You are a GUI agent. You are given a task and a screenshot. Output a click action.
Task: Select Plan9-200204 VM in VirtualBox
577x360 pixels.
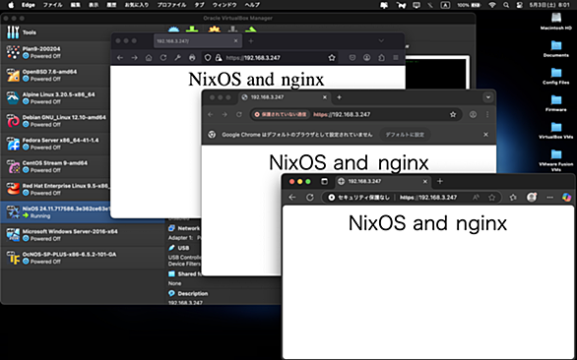(x=55, y=52)
